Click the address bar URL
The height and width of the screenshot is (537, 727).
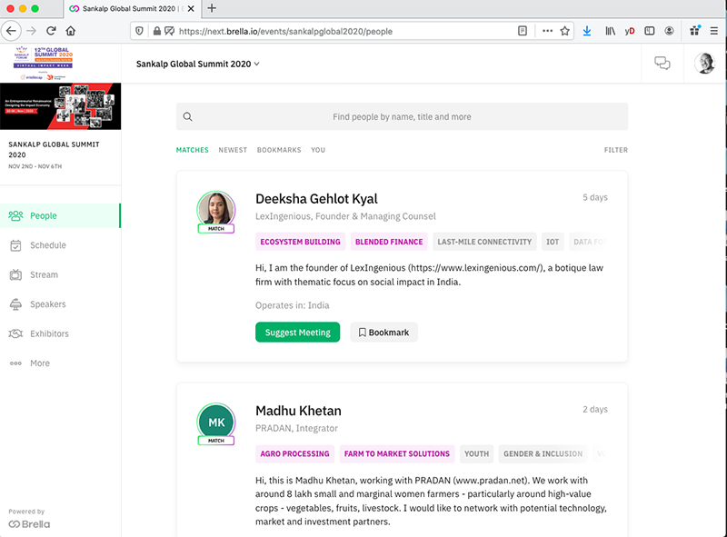pos(285,32)
